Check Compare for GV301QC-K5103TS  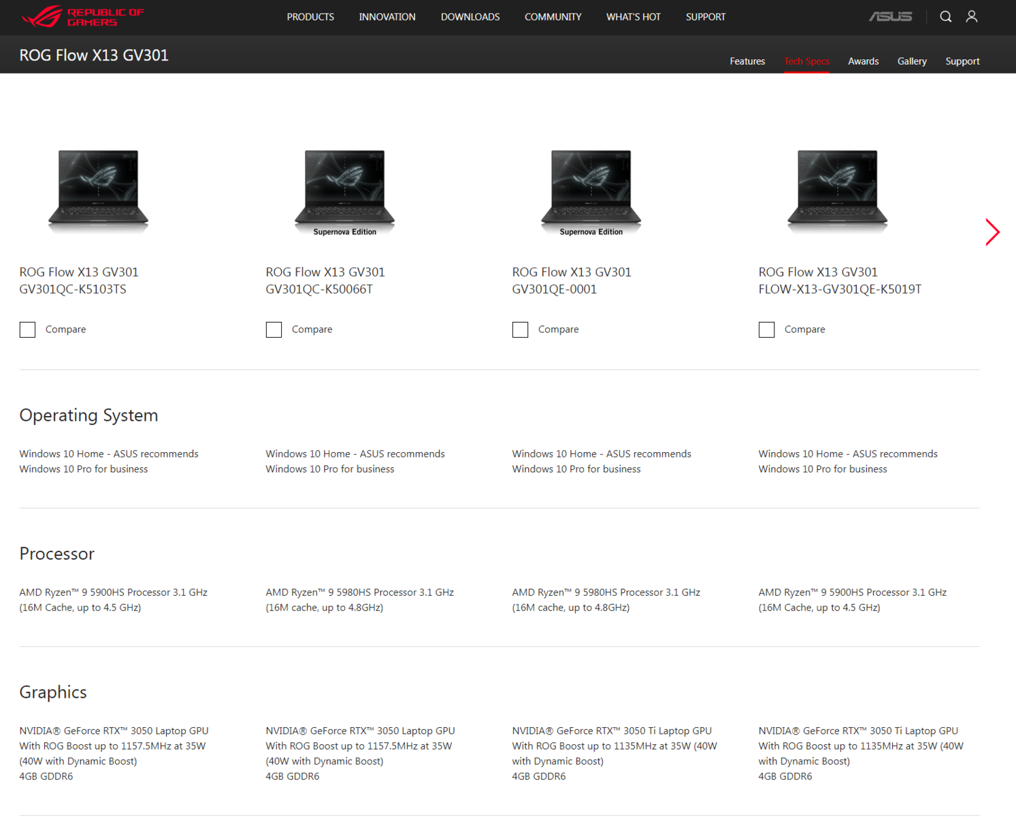27,330
